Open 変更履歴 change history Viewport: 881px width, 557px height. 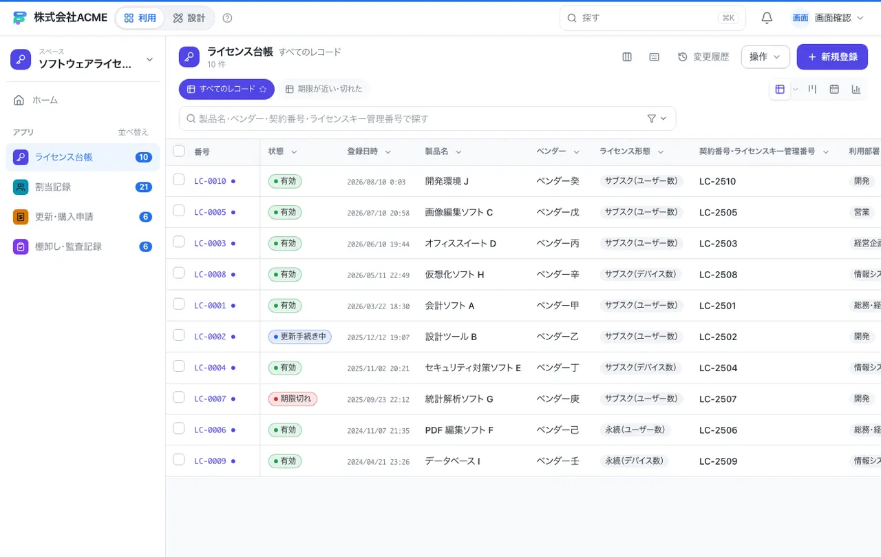[x=703, y=57]
